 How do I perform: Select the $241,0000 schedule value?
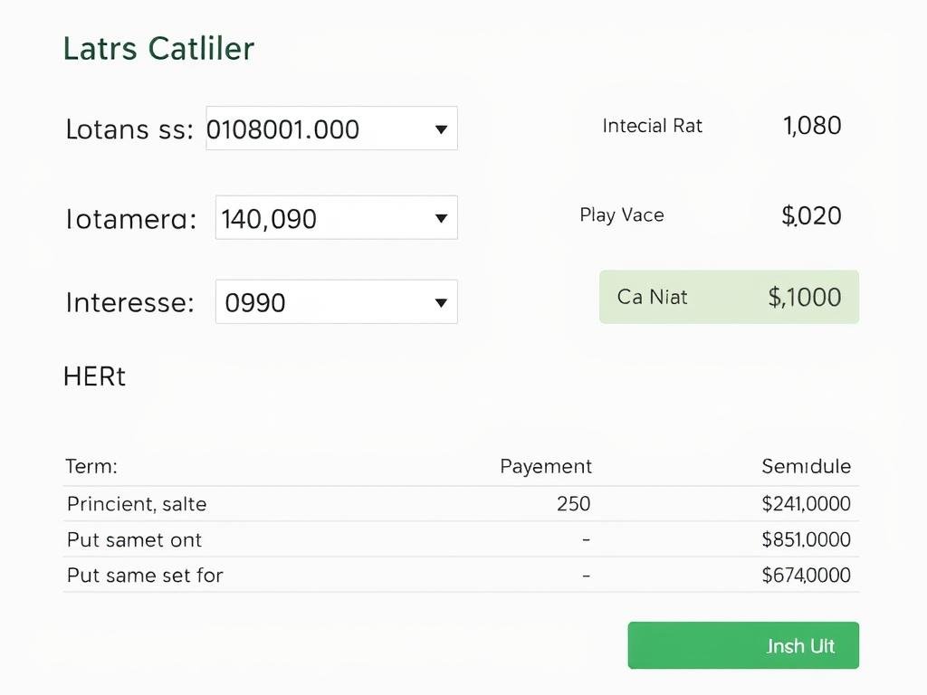tap(806, 503)
